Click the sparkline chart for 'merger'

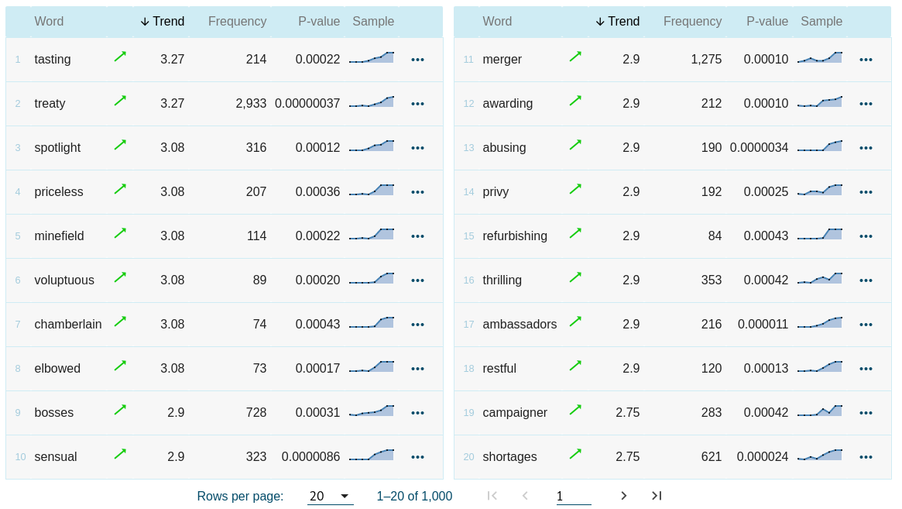pyautogui.click(x=819, y=59)
